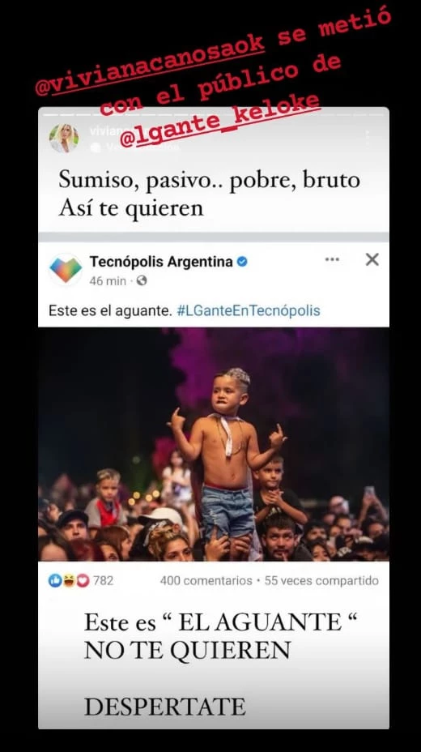Image resolution: width=421 pixels, height=752 pixels.
Task: Click the red heart Love reaction icon
Action: 83,581
